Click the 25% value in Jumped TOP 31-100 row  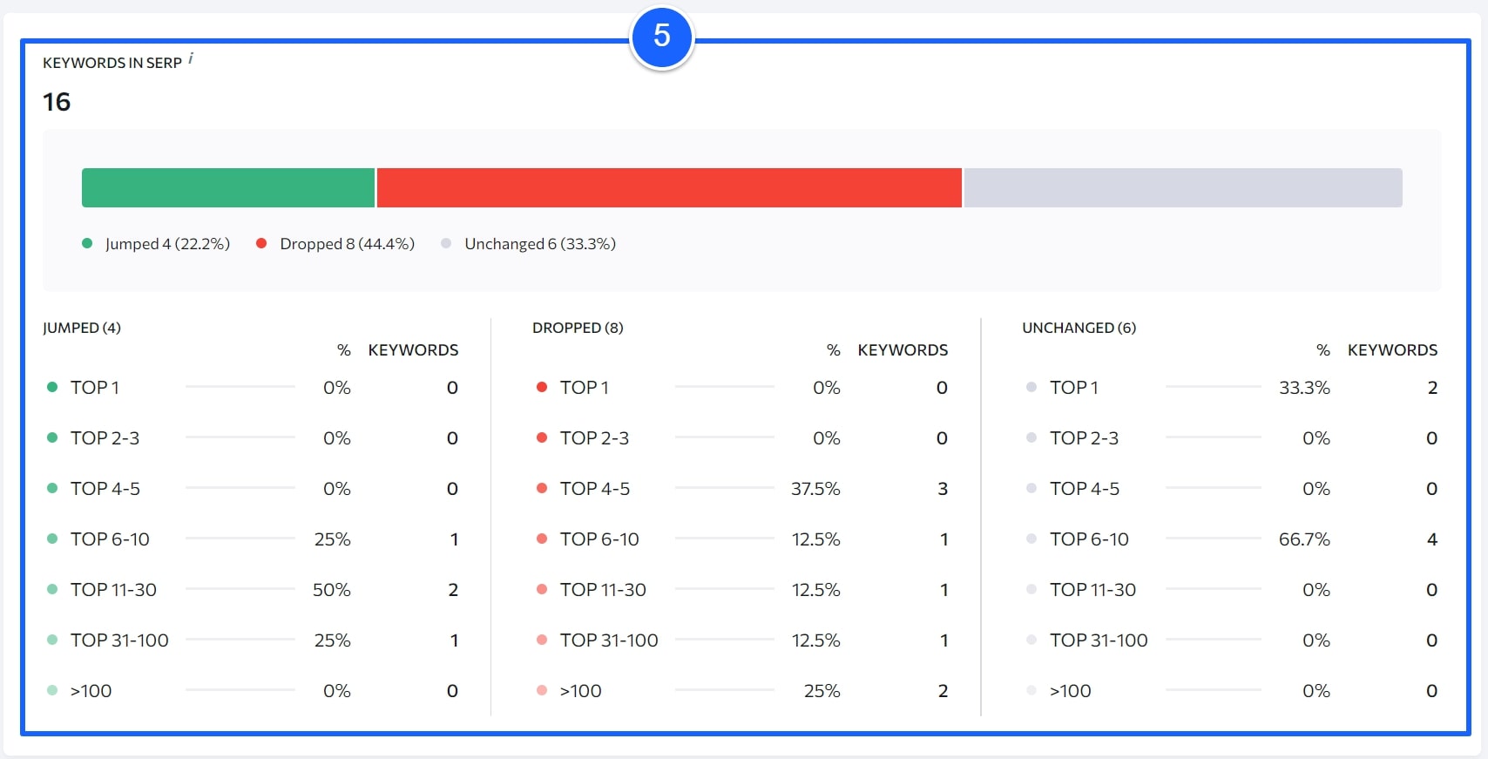point(333,640)
